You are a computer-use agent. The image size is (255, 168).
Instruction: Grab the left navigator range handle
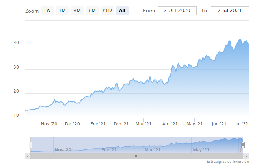click(x=30, y=145)
